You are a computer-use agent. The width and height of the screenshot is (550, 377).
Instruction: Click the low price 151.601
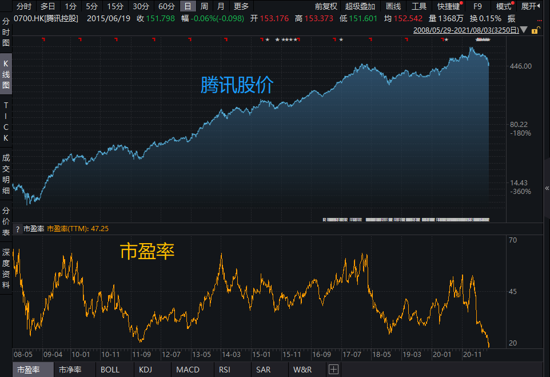click(x=363, y=19)
